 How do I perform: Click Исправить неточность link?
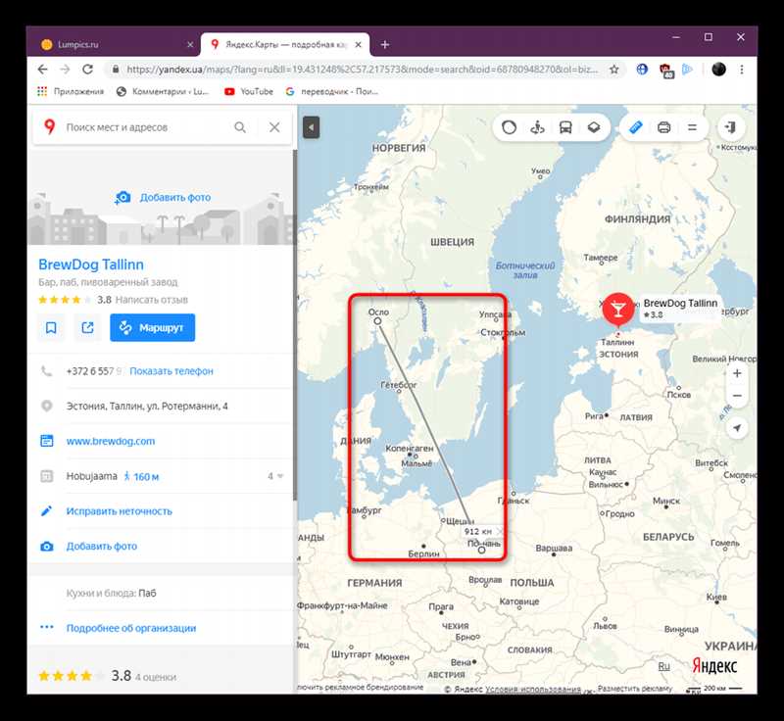point(119,511)
